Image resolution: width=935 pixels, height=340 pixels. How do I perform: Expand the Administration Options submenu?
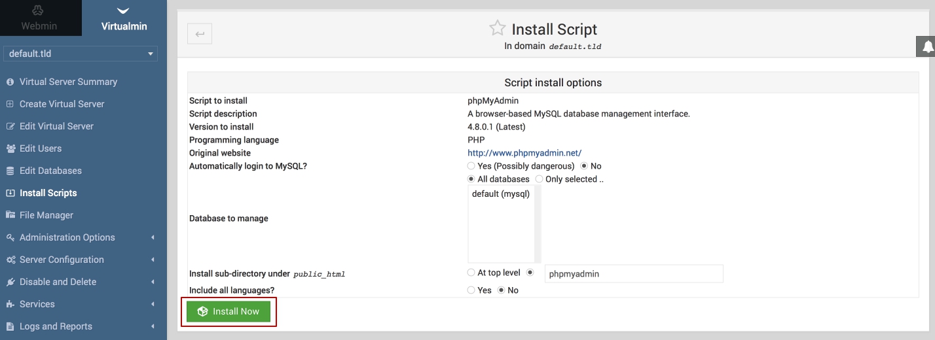(x=67, y=237)
